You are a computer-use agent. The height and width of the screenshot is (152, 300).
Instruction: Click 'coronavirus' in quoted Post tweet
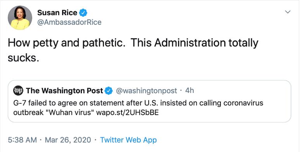pyautogui.click(x=243, y=103)
